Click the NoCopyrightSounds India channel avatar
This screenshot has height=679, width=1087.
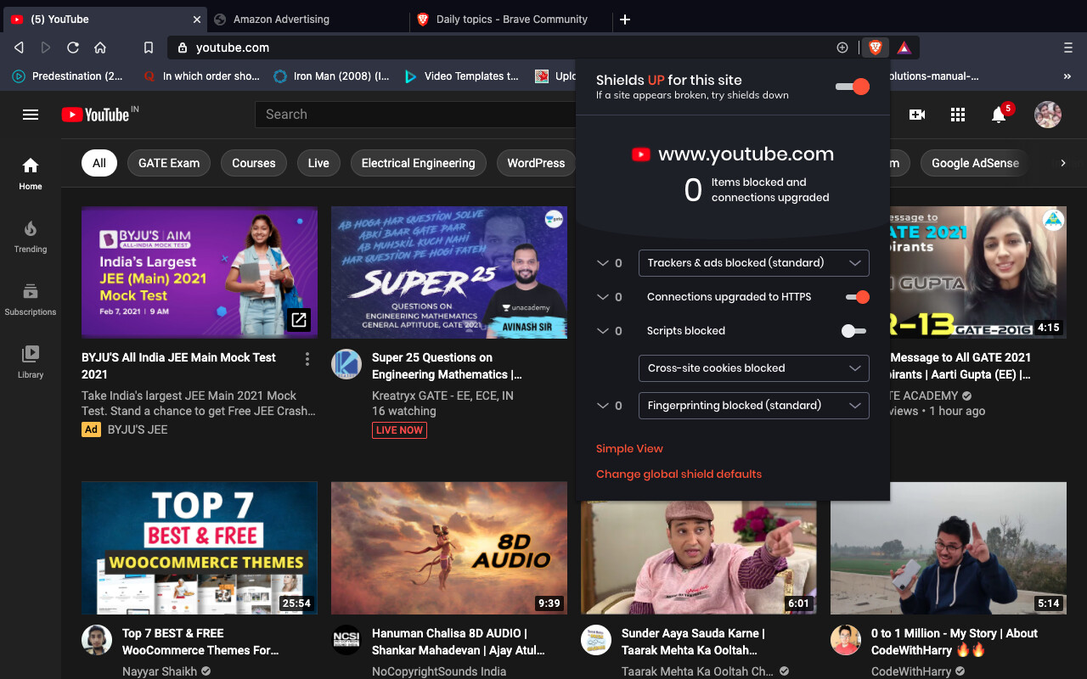coord(346,640)
